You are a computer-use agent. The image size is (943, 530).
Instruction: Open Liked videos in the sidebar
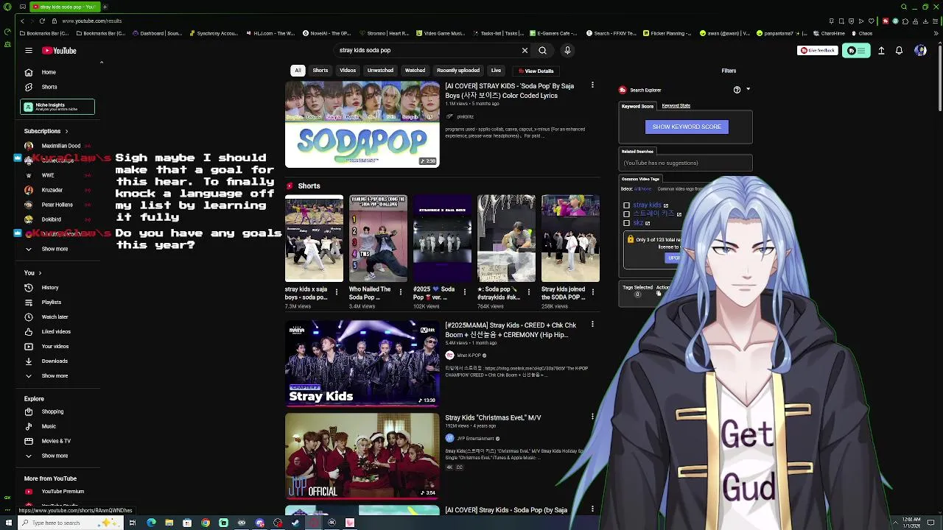click(56, 332)
